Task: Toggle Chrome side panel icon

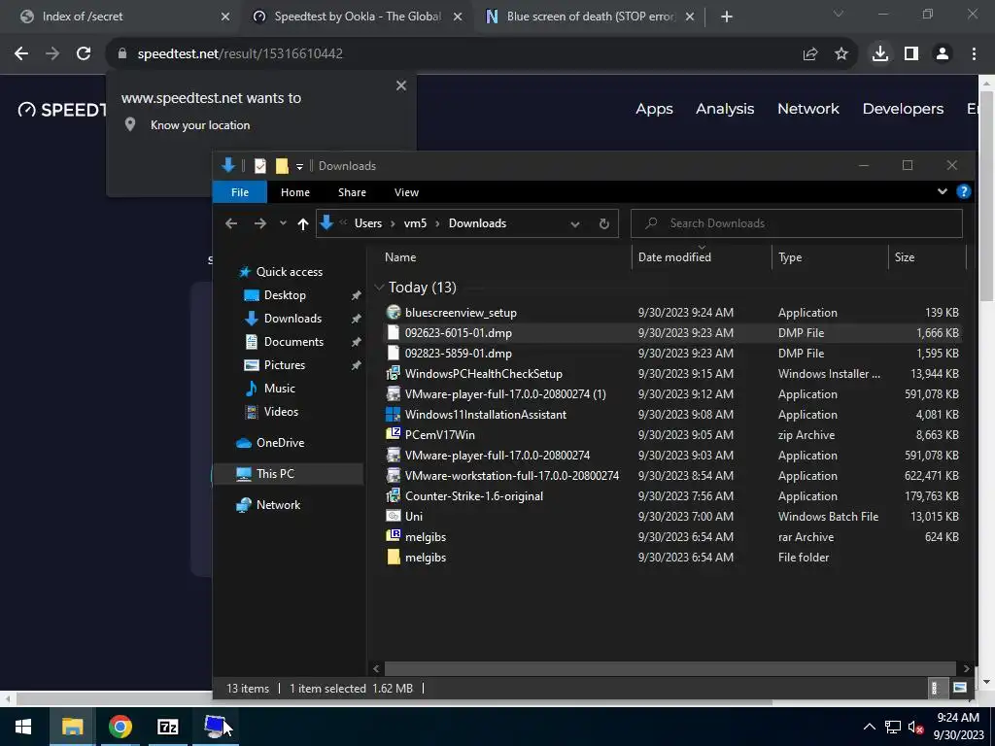Action: [x=911, y=54]
